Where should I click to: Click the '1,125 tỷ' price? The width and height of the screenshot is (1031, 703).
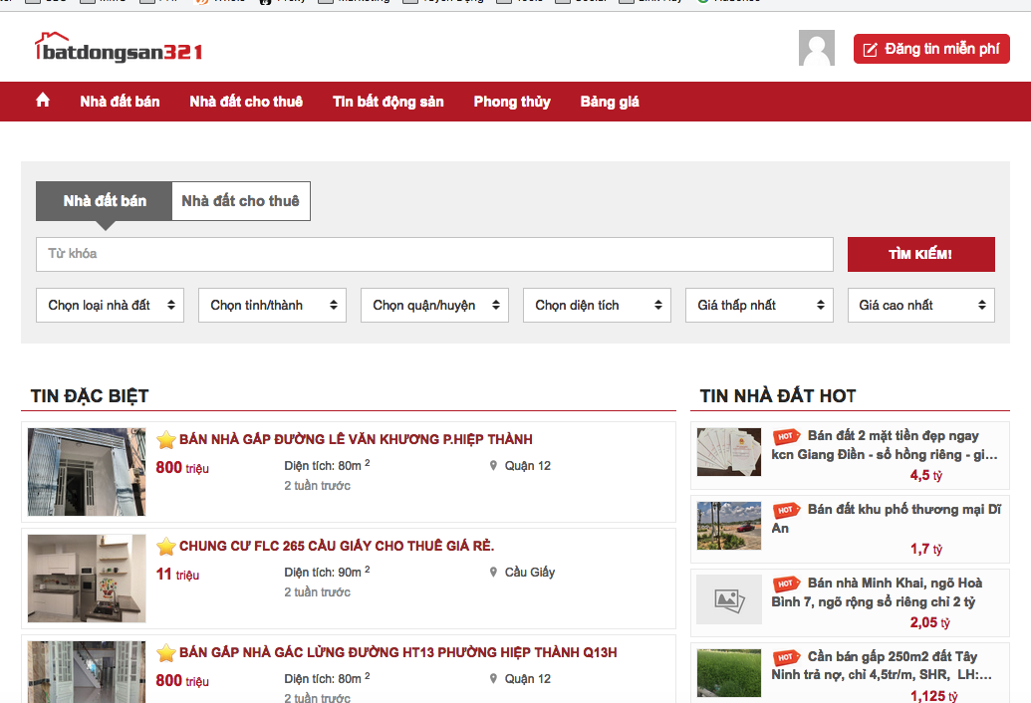pyautogui.click(x=933, y=696)
